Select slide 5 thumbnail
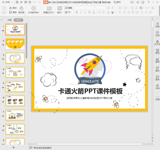 pos(15,87)
